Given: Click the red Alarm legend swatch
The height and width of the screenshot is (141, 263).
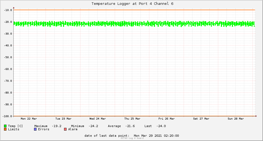Looking at the screenshot, I should (x=65, y=129).
